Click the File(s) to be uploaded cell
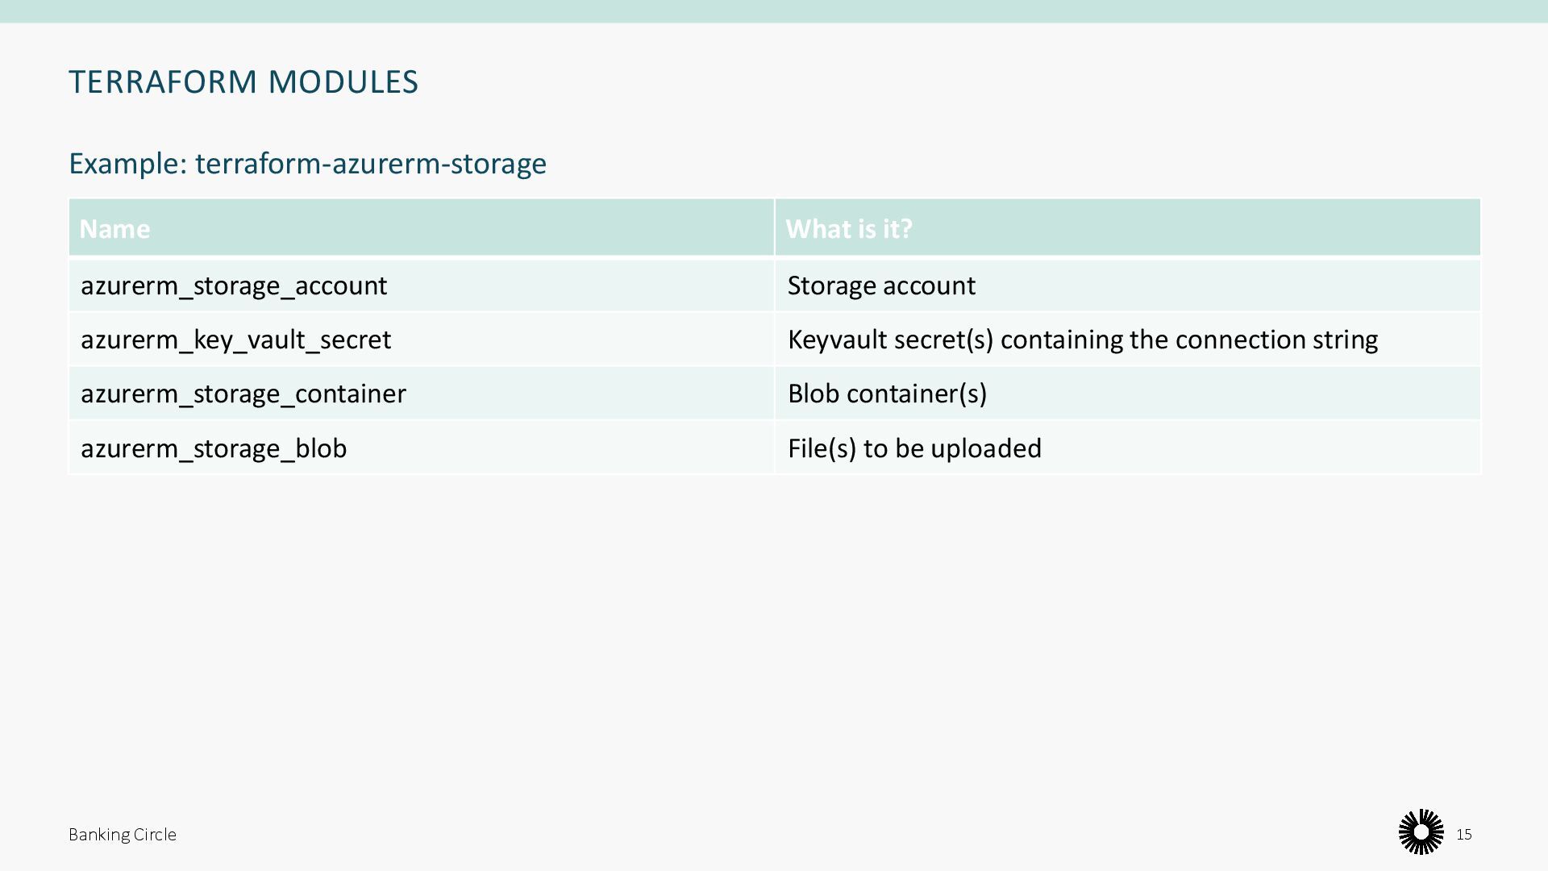This screenshot has width=1548, height=871. click(913, 448)
